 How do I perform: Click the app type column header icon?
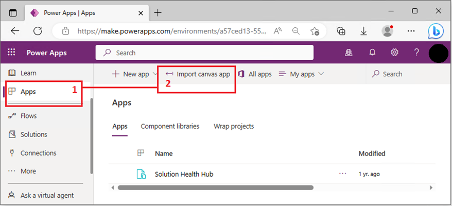[x=141, y=153]
